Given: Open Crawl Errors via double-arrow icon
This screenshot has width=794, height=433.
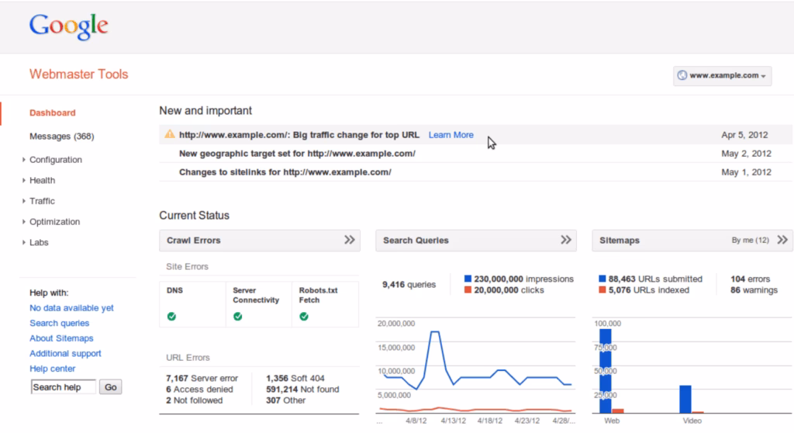Looking at the screenshot, I should 350,241.
